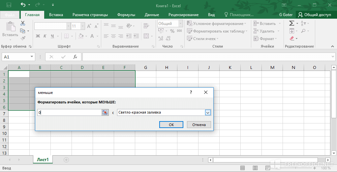Click Page Layout view icon in status bar
Image resolution: width=337 pixels, height=172 pixels.
pyautogui.click(x=255, y=168)
